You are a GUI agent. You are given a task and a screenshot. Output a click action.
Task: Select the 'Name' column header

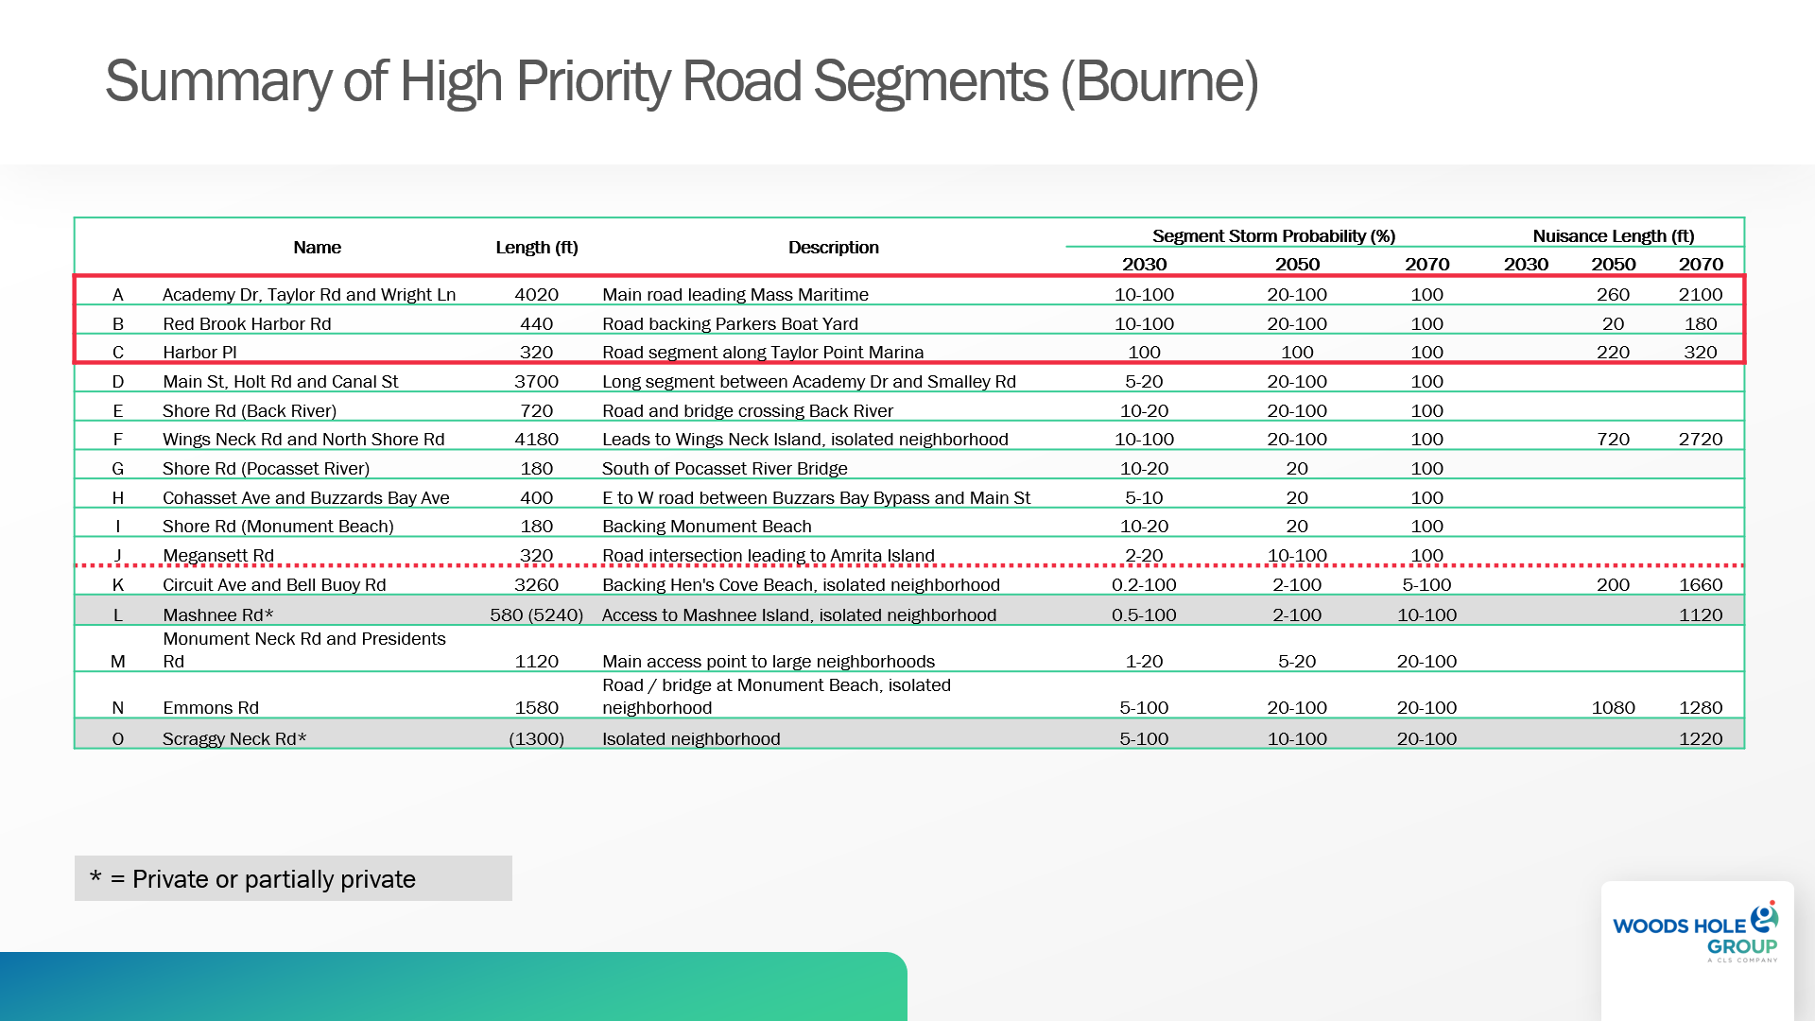click(317, 248)
